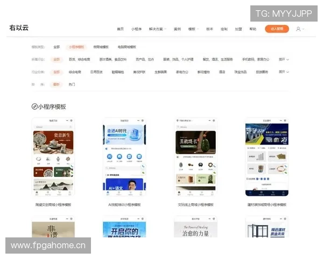This screenshot has width=323, height=259.
Task: Click search magnifier in ceramic template preview
Action: pyautogui.click(x=71, y=127)
